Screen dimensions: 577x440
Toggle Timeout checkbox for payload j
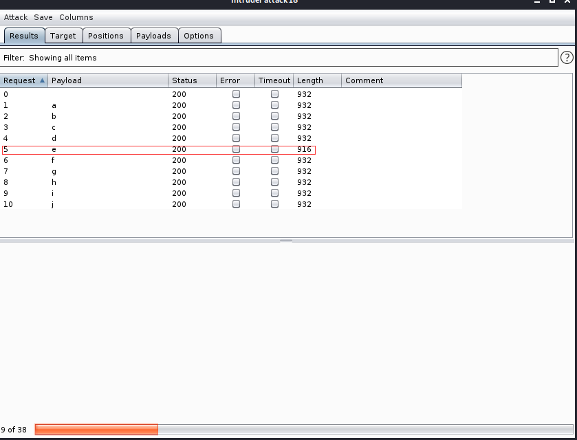(x=274, y=204)
